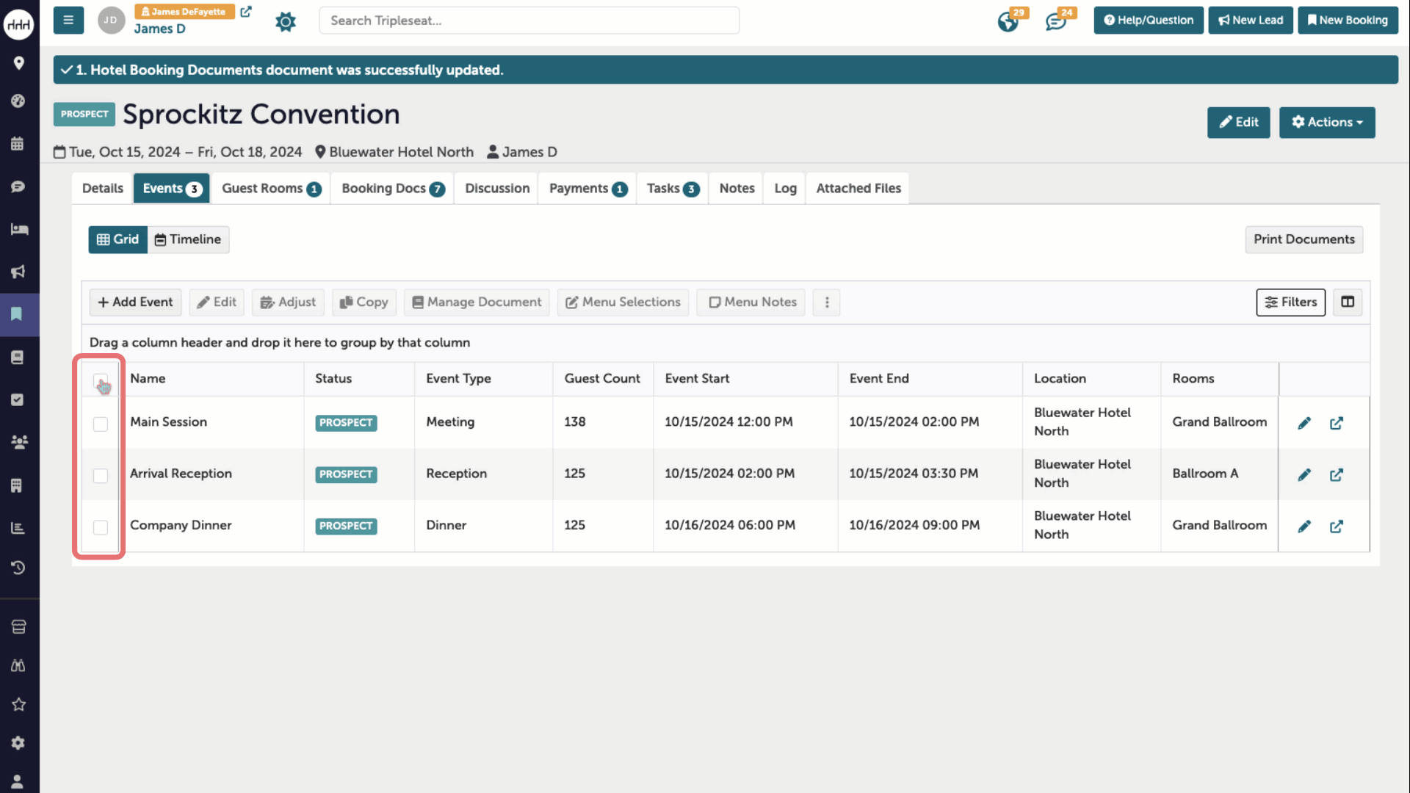Open the location pin sidebar icon
Screen dimensions: 1410x793
tap(19, 63)
